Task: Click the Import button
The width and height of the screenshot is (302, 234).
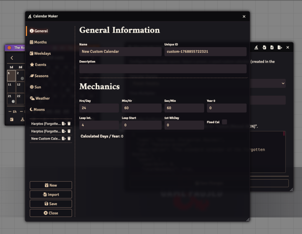Action: [x=51, y=195]
